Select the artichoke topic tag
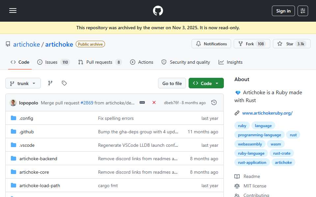316x197 pixels. [x=283, y=163]
